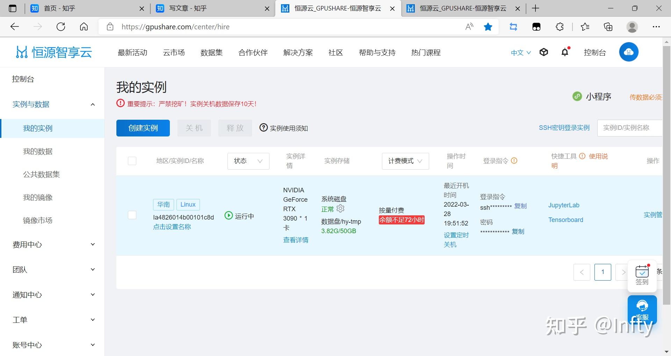
Task: Click the 创建实例 button
Action: (143, 128)
